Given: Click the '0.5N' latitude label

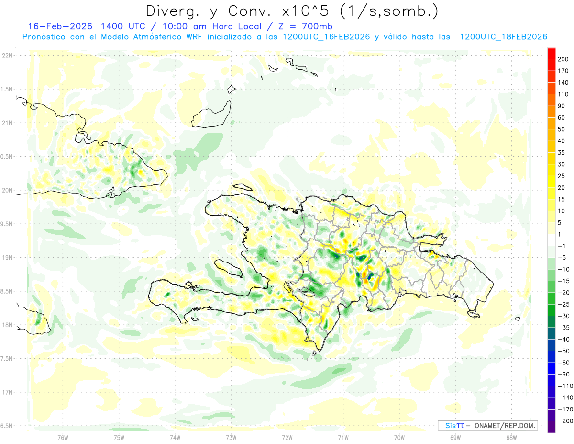Looking at the screenshot, I should 7,157.
